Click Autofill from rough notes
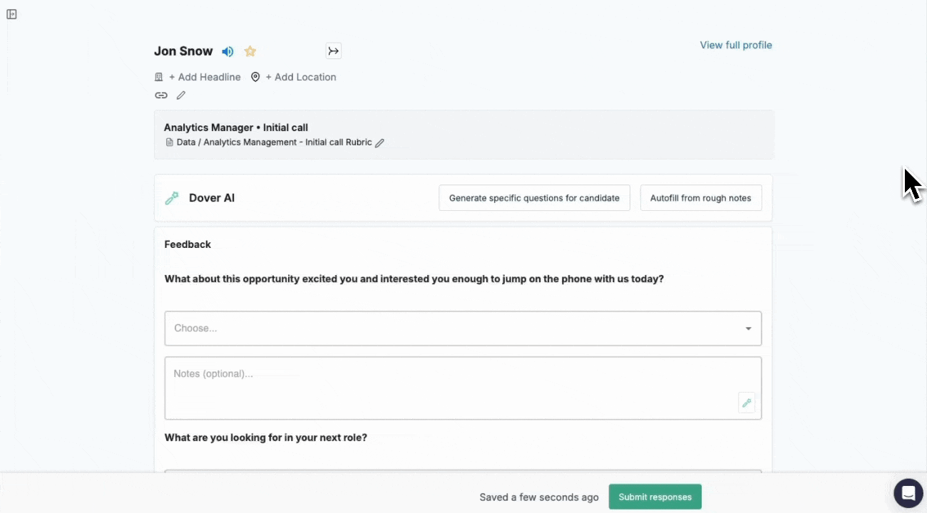Screen dimensions: 927x513 (700, 198)
